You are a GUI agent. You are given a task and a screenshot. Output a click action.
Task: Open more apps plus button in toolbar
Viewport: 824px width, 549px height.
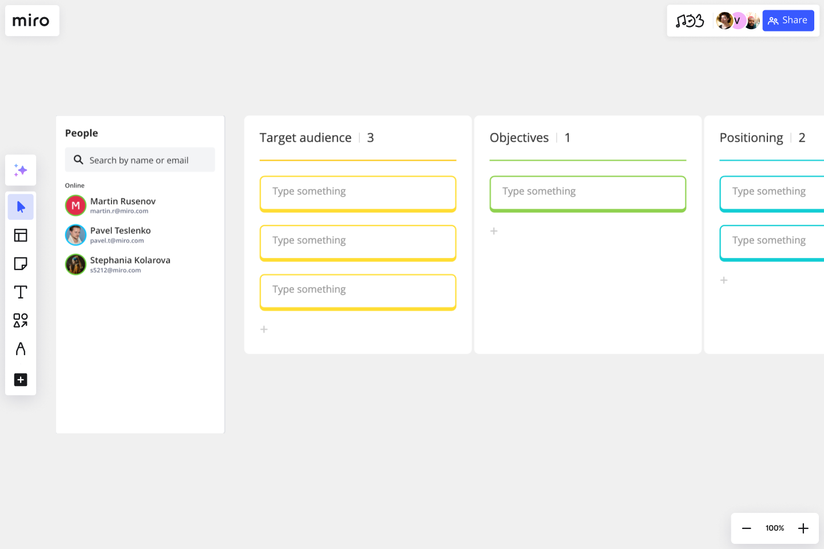pos(21,380)
